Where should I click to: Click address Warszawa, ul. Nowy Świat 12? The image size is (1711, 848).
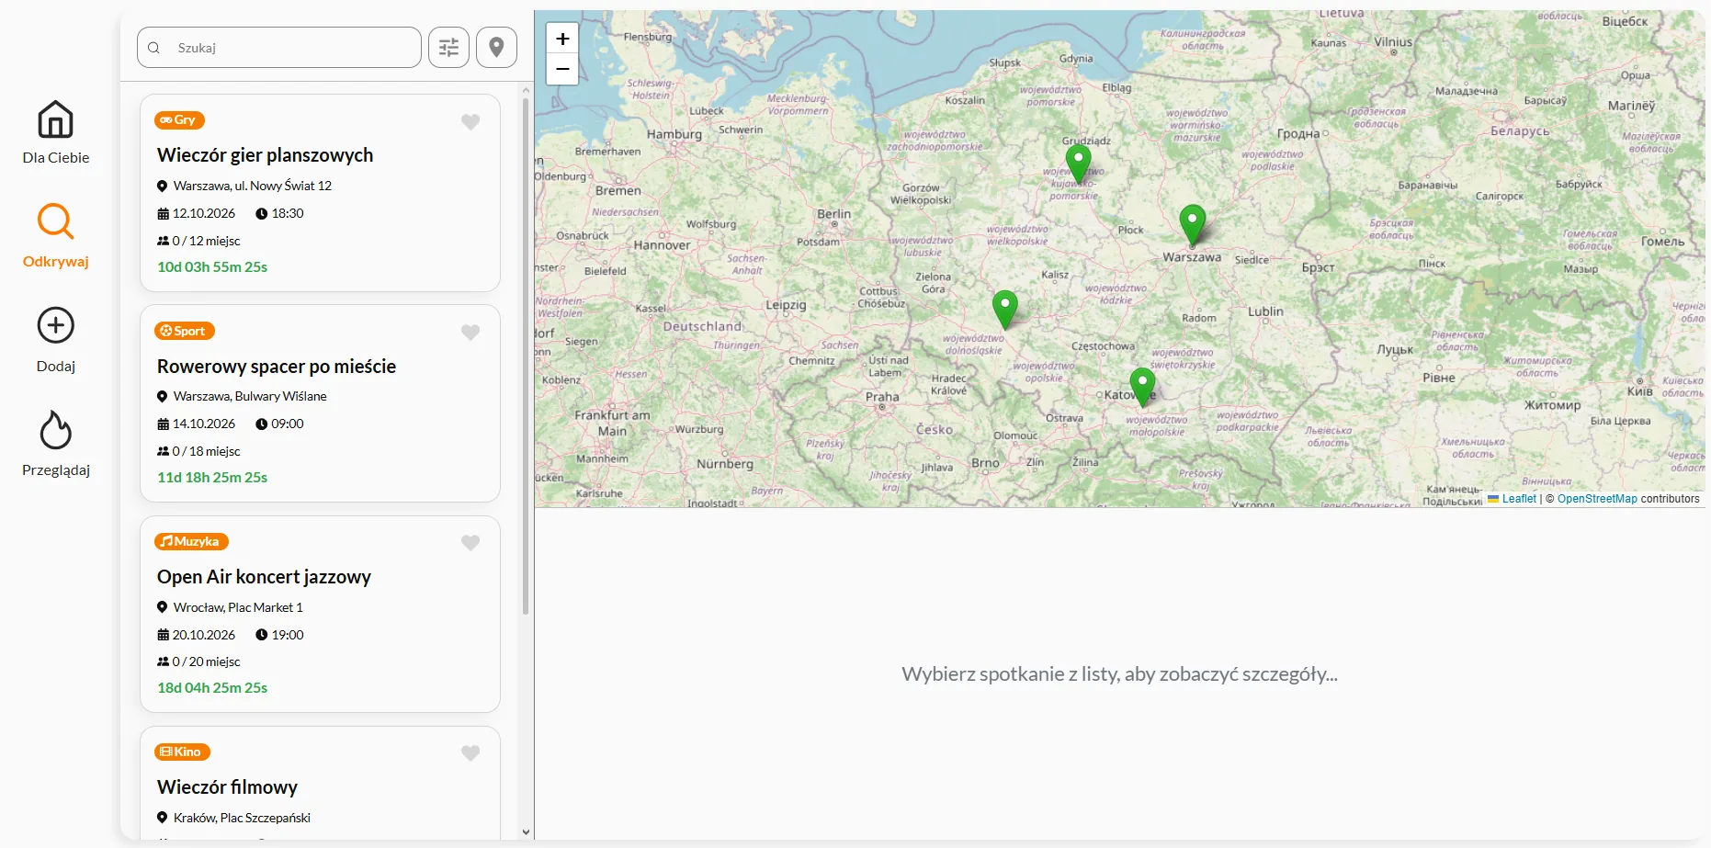(x=253, y=186)
